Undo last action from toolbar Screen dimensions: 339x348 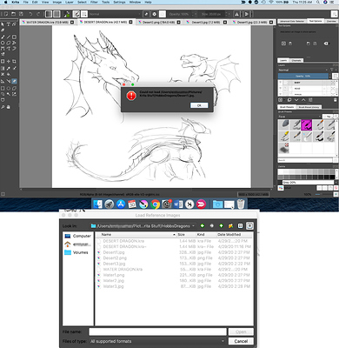[30, 14]
